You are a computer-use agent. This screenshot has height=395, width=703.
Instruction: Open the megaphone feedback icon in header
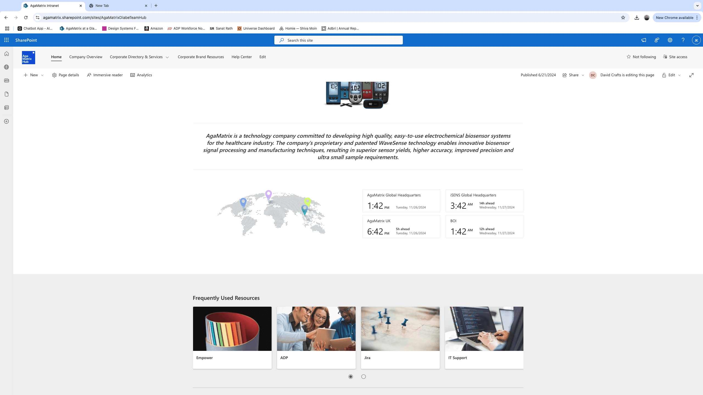click(x=644, y=40)
